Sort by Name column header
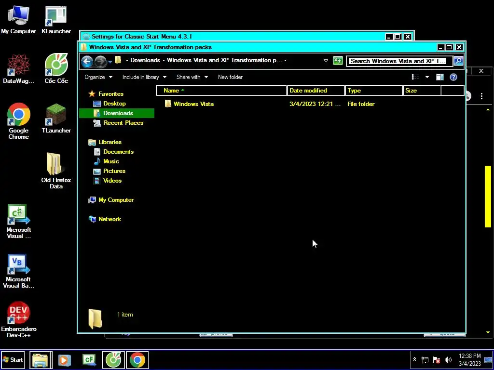The image size is (494, 370). tap(222, 90)
